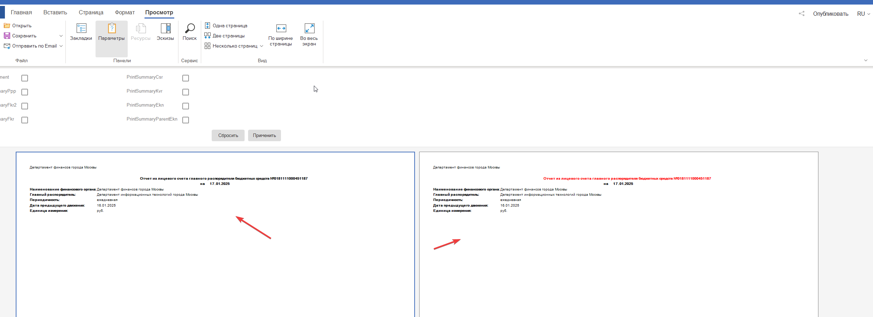Toggle the checkbox next to the partially visible "ment" label
Screen dimensions: 873x317
coord(24,78)
